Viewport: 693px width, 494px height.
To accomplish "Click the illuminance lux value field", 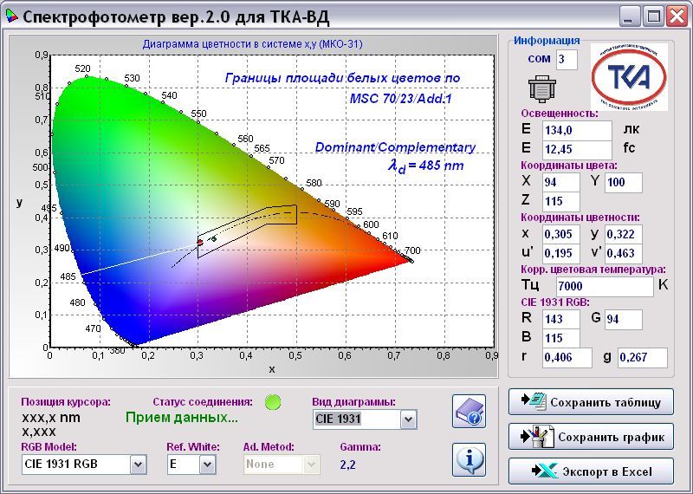I will [576, 129].
